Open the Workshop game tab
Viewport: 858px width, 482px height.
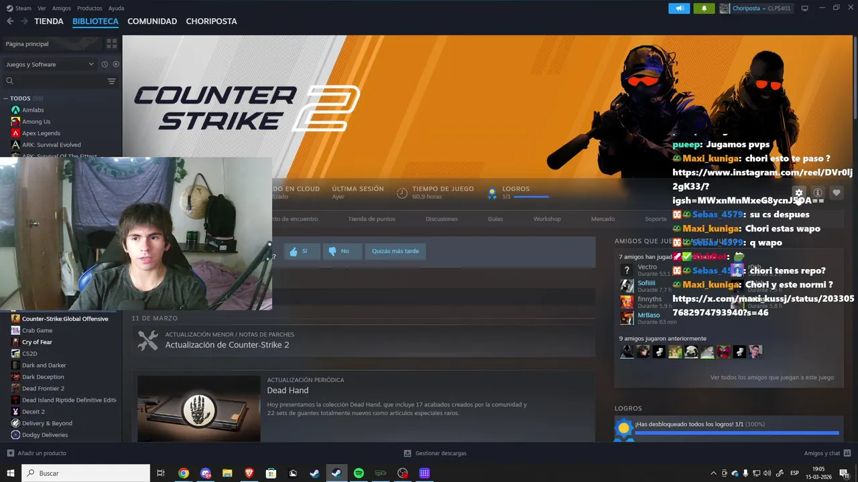pos(547,219)
